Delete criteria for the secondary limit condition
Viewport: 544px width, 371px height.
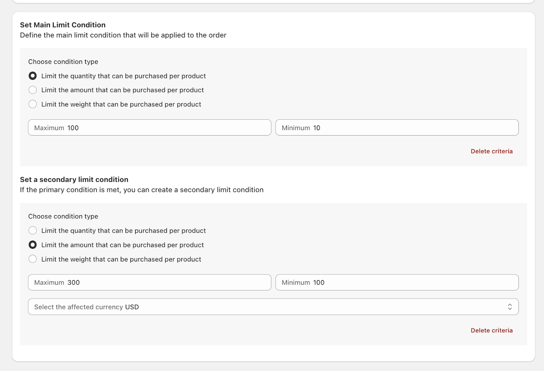491,330
